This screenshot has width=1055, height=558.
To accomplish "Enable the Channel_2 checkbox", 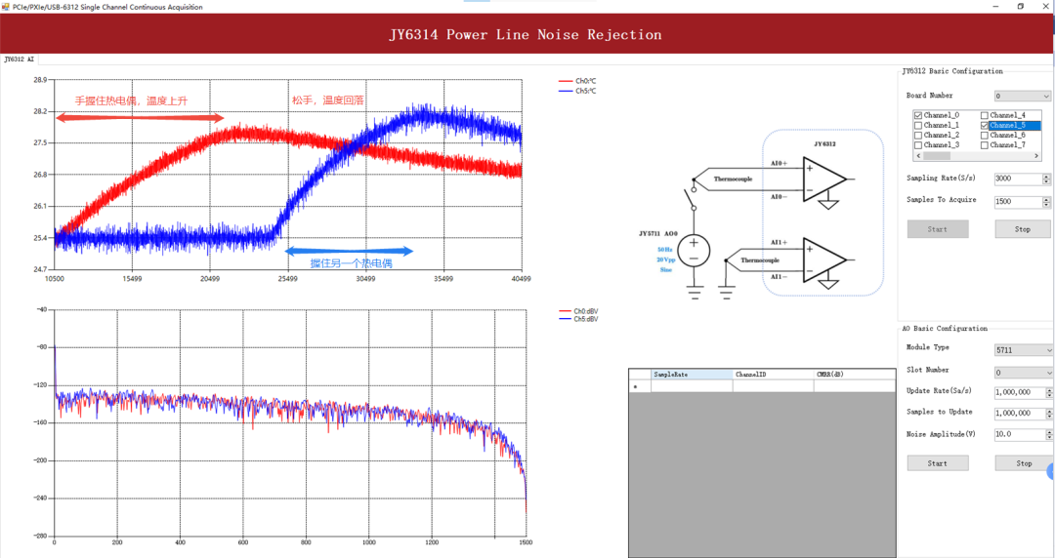I will [917, 136].
